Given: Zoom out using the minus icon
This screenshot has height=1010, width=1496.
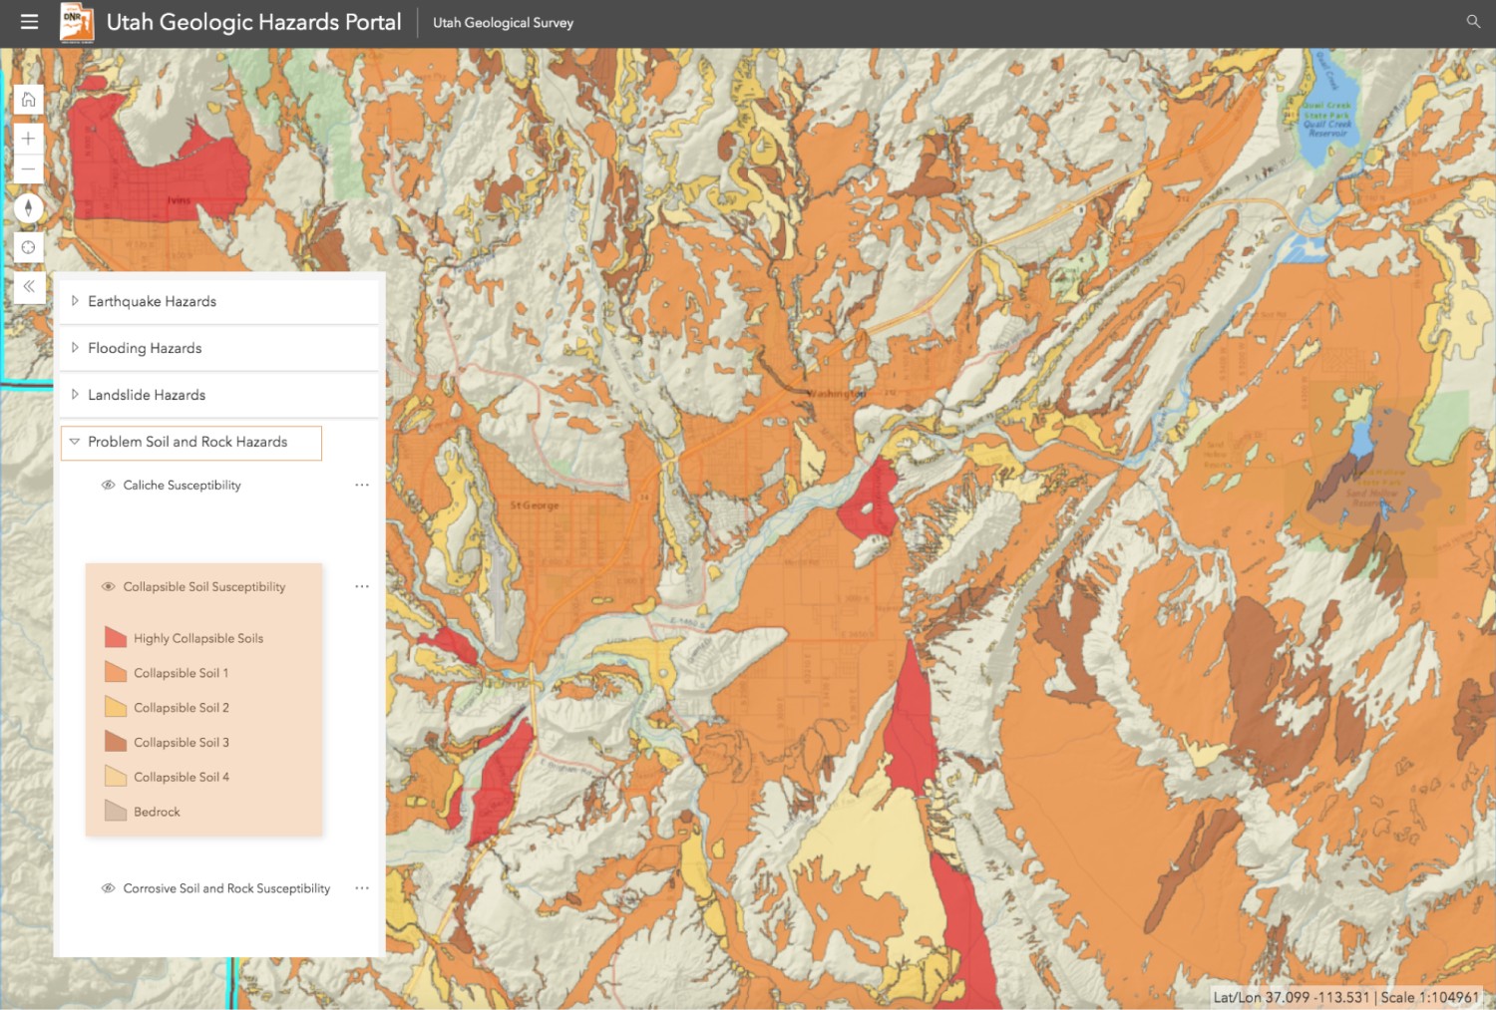Looking at the screenshot, I should pyautogui.click(x=28, y=168).
